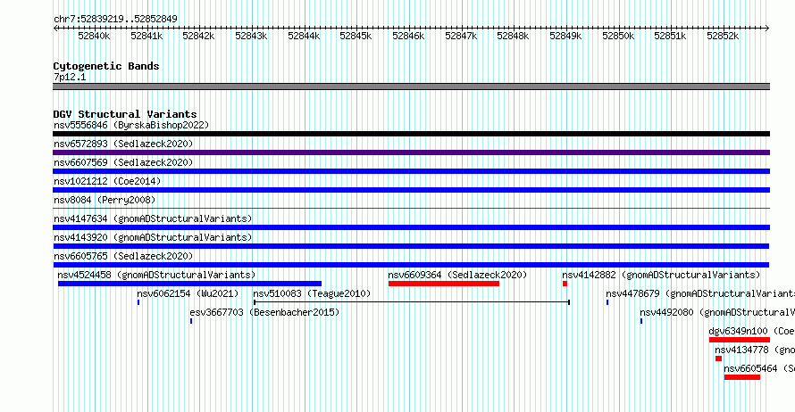The width and height of the screenshot is (795, 412).
Task: Click the small blue nsv4492080 marker
Action: (641, 321)
